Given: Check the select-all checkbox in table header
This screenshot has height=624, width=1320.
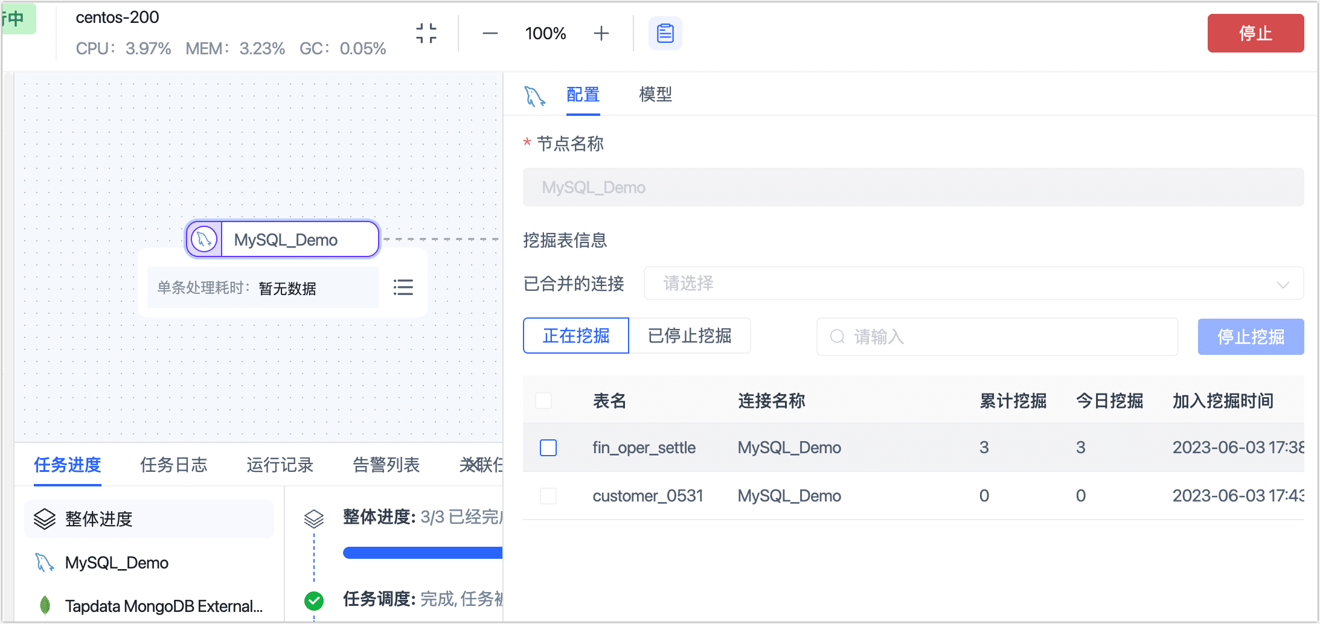Looking at the screenshot, I should pos(543,400).
